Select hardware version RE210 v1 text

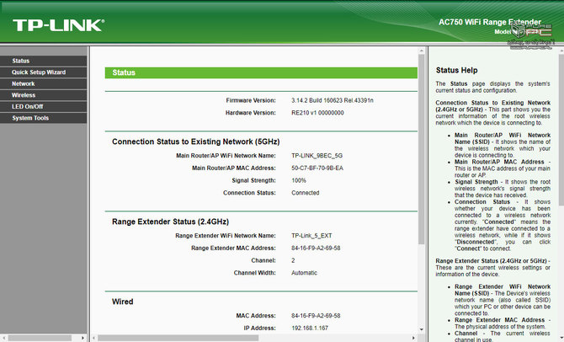point(317,113)
